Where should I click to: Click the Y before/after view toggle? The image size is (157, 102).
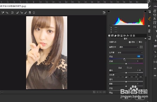[94, 92]
